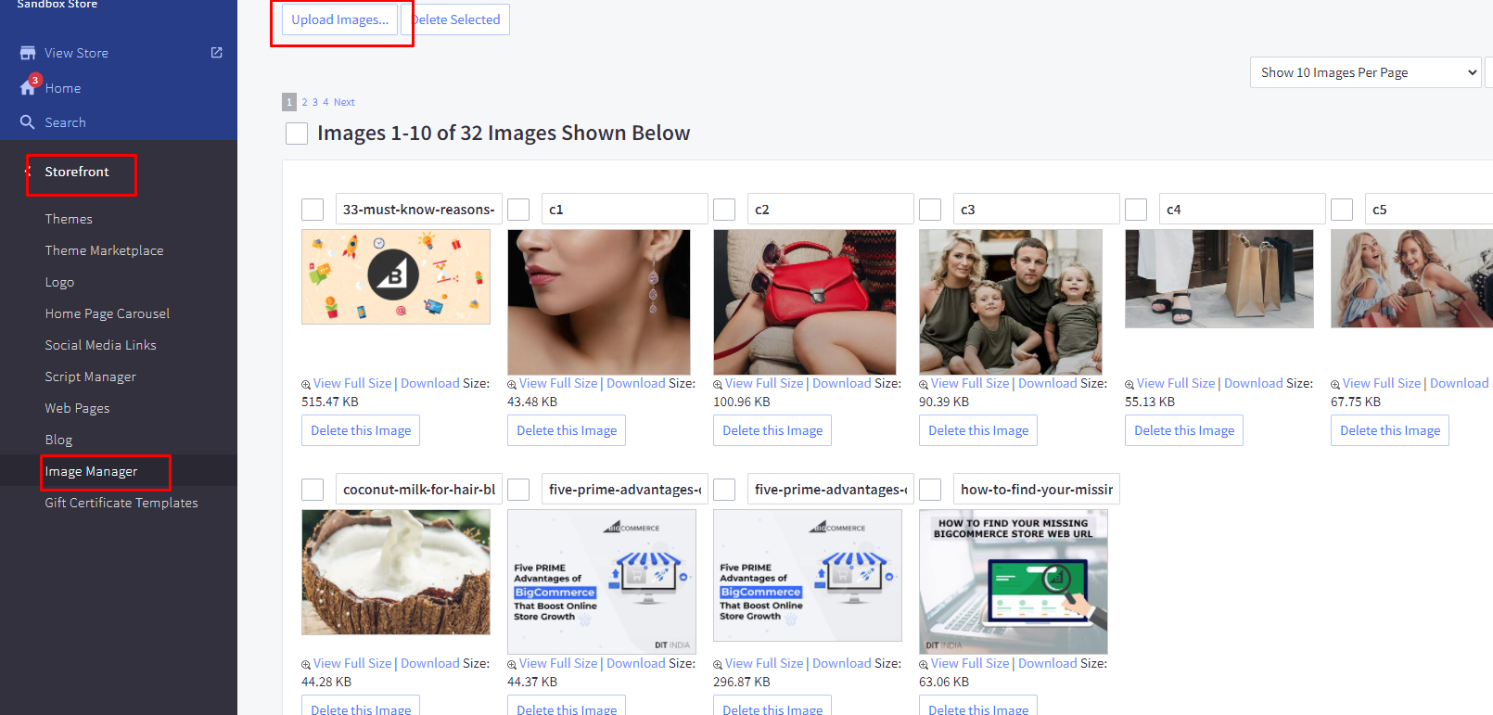Check the box for image c1
The height and width of the screenshot is (715, 1493).
[x=518, y=210]
